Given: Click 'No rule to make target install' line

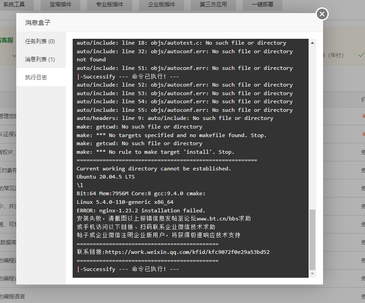Looking at the screenshot, I should 155,152.
